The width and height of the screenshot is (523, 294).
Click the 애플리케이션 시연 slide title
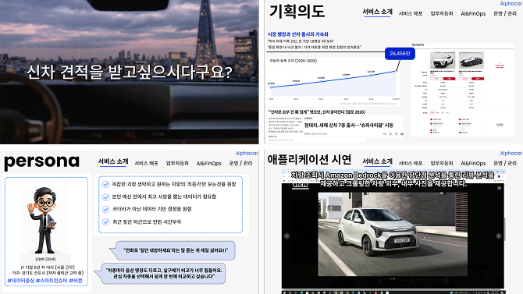[x=309, y=160]
